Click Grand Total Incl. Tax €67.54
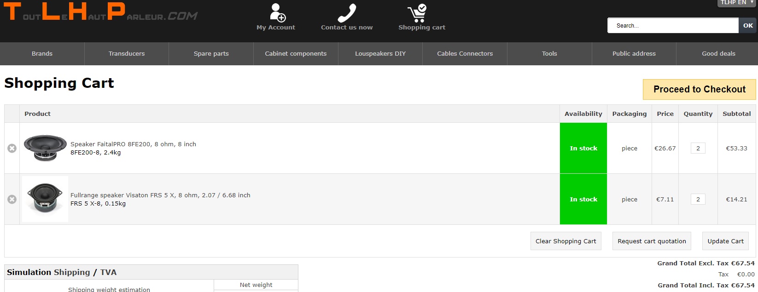Viewport: 758px width, 292px height. 706,285
